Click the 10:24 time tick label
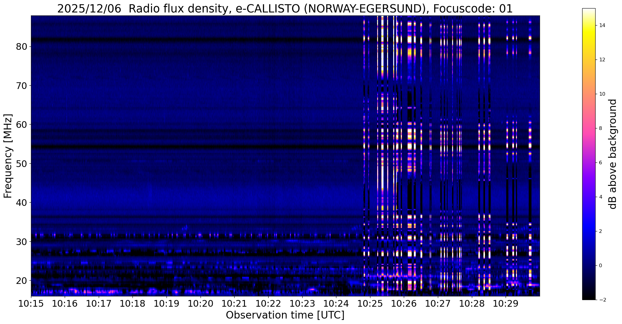 coord(336,304)
